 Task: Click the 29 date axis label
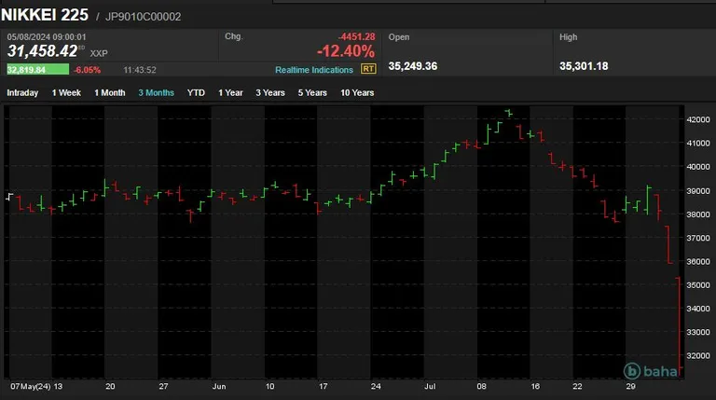point(630,386)
